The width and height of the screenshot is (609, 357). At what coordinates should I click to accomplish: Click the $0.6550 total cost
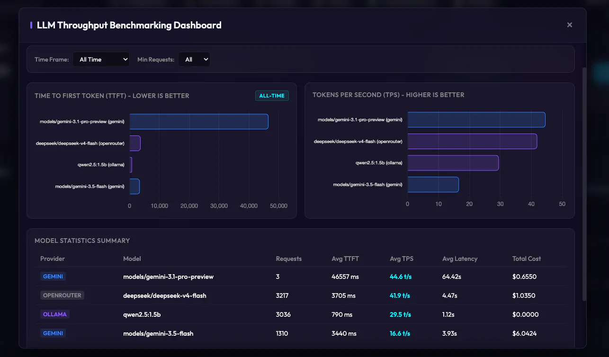[524, 277]
